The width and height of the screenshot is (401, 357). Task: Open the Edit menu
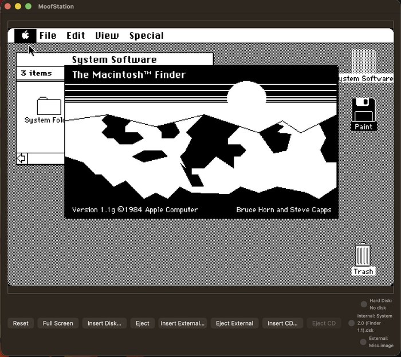pos(76,35)
